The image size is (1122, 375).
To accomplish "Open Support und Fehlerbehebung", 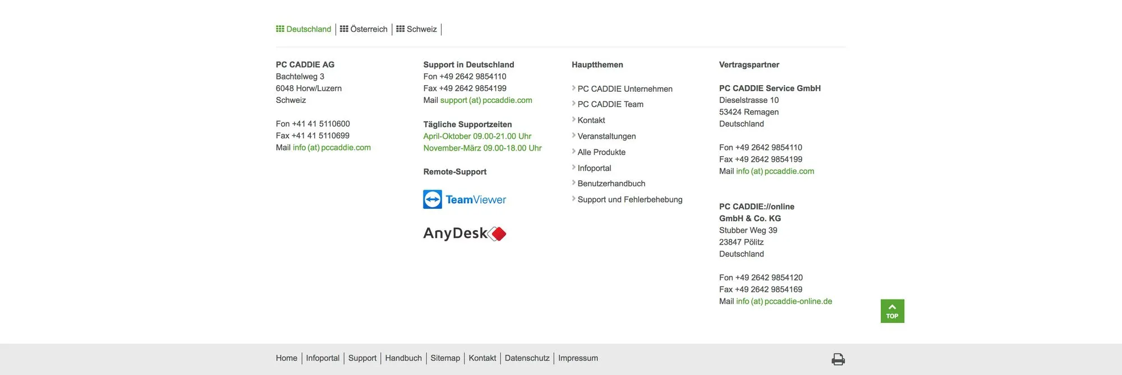I will click(630, 200).
